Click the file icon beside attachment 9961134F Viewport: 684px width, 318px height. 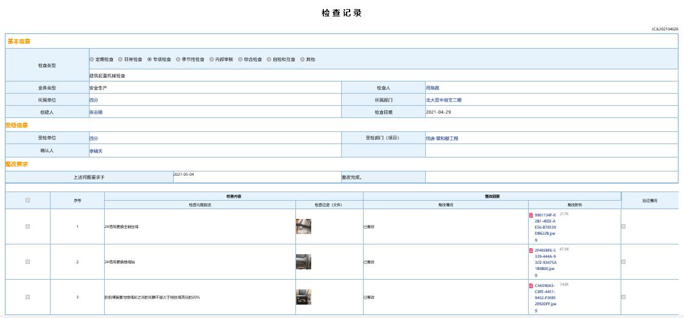click(531, 215)
